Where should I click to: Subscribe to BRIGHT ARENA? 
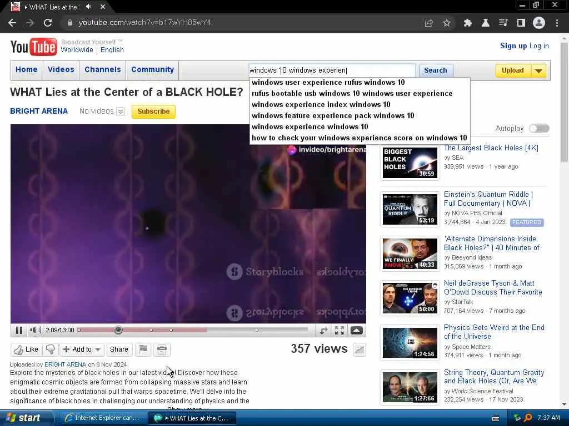[153, 111]
